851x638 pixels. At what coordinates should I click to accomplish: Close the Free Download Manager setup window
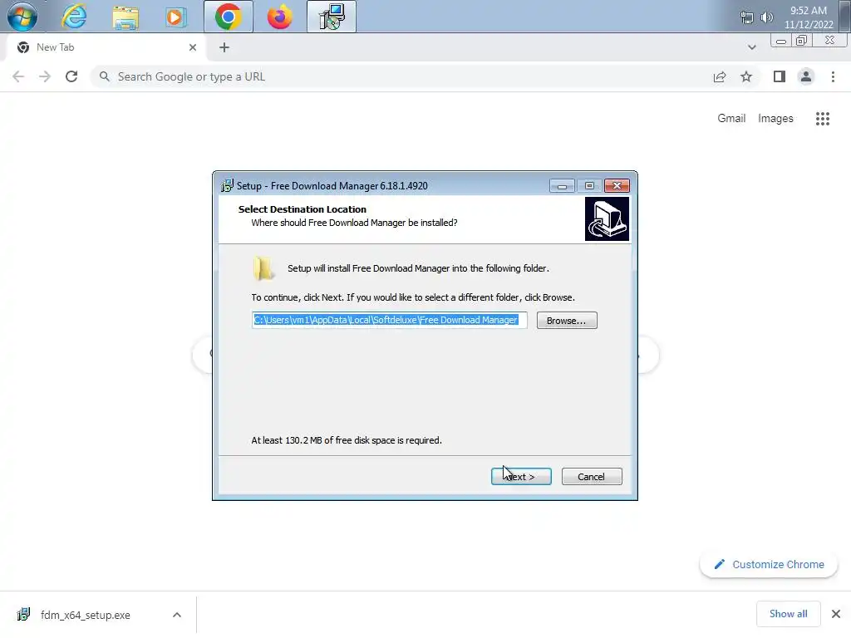617,186
